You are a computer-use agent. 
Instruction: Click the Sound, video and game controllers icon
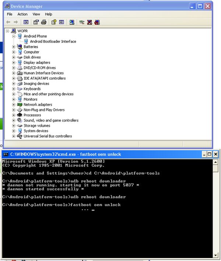coord(20,120)
